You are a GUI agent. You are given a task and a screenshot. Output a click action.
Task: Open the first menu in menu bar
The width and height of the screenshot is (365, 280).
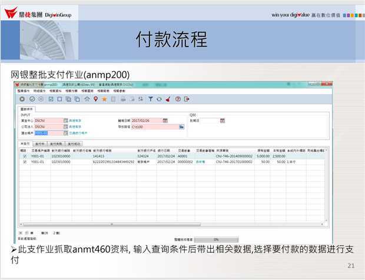(23, 92)
